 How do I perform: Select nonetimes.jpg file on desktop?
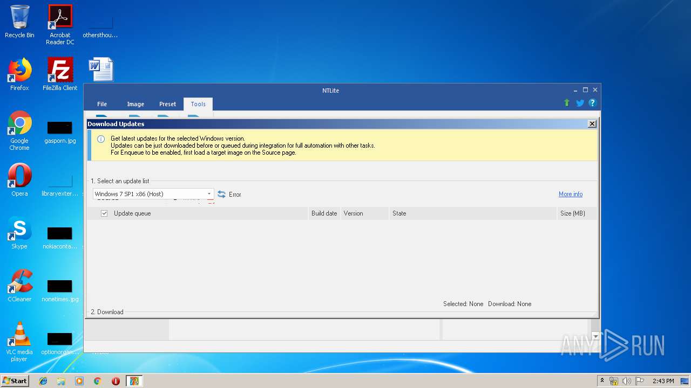coord(60,291)
